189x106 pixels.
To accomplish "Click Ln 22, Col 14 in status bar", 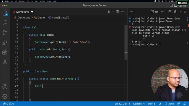I will click(x=122, y=104).
